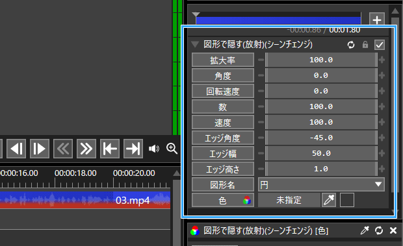
Task: Decrease エッジ角度 with its minus button
Action: coord(261,138)
